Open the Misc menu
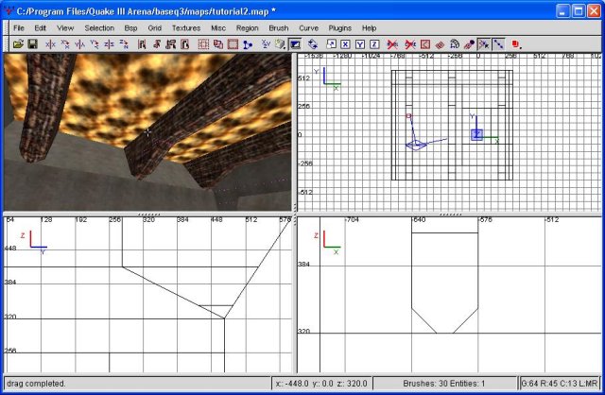The image size is (605, 395). click(218, 28)
